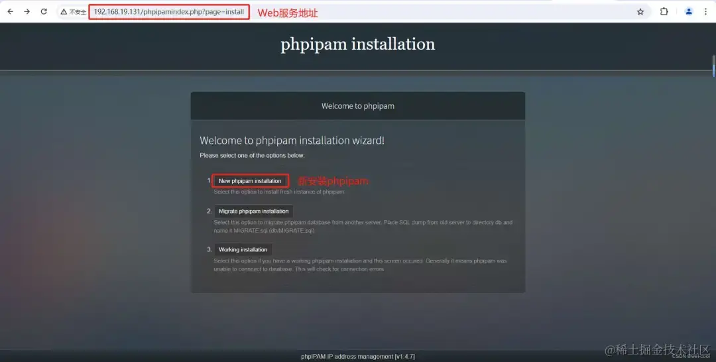Open the not-secure warning triangle icon
Image resolution: width=716 pixels, height=362 pixels.
[x=64, y=12]
